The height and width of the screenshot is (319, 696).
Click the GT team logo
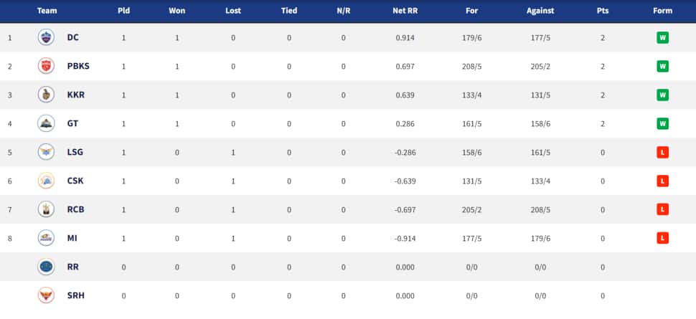(x=46, y=123)
